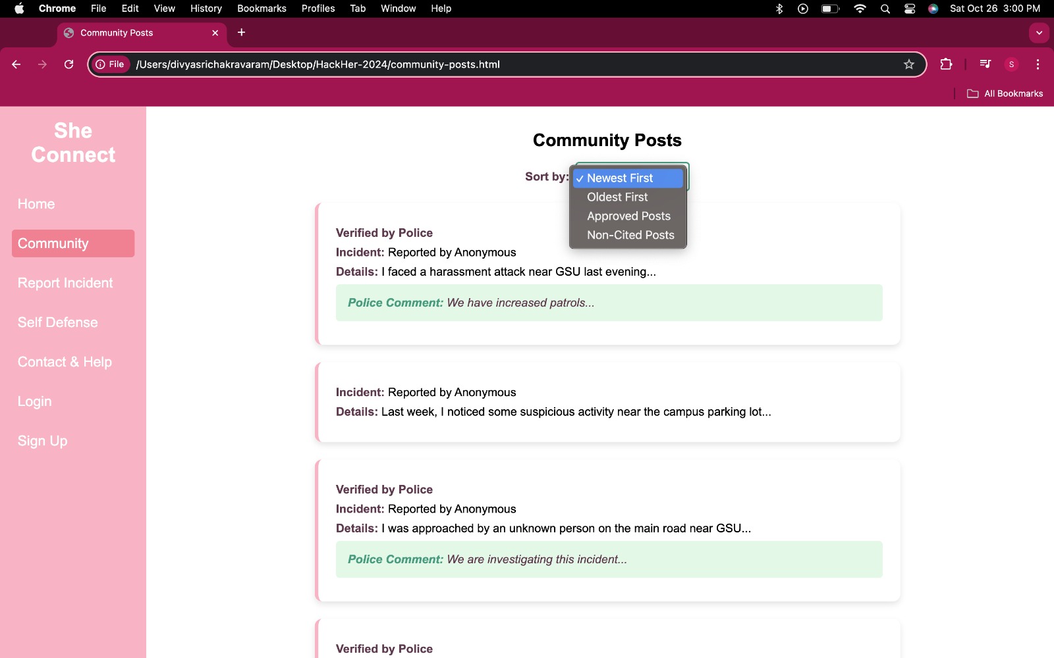Bookmark this page with the star
Screen dimensions: 1054x658
[909, 64]
